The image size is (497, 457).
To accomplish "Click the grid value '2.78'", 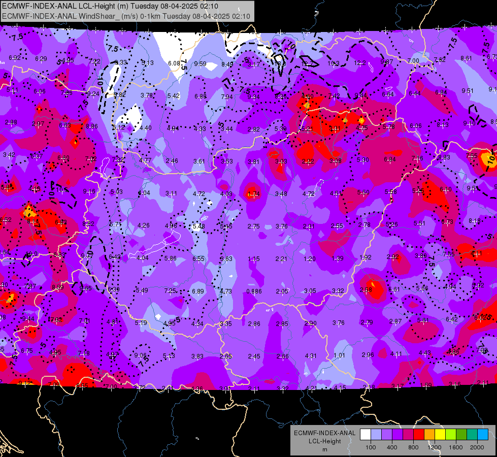I will click(365, 225).
